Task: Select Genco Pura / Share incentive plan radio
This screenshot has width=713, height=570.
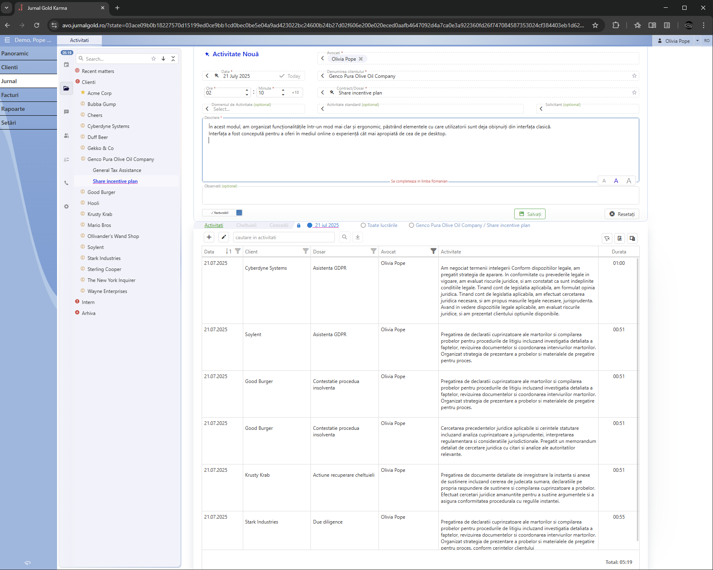Action: point(412,225)
